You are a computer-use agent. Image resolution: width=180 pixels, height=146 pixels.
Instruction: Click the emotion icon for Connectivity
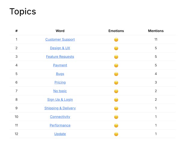pos(116,117)
